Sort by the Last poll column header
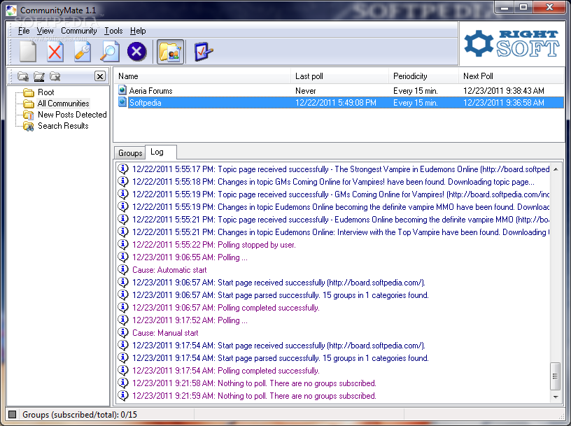 click(x=340, y=76)
